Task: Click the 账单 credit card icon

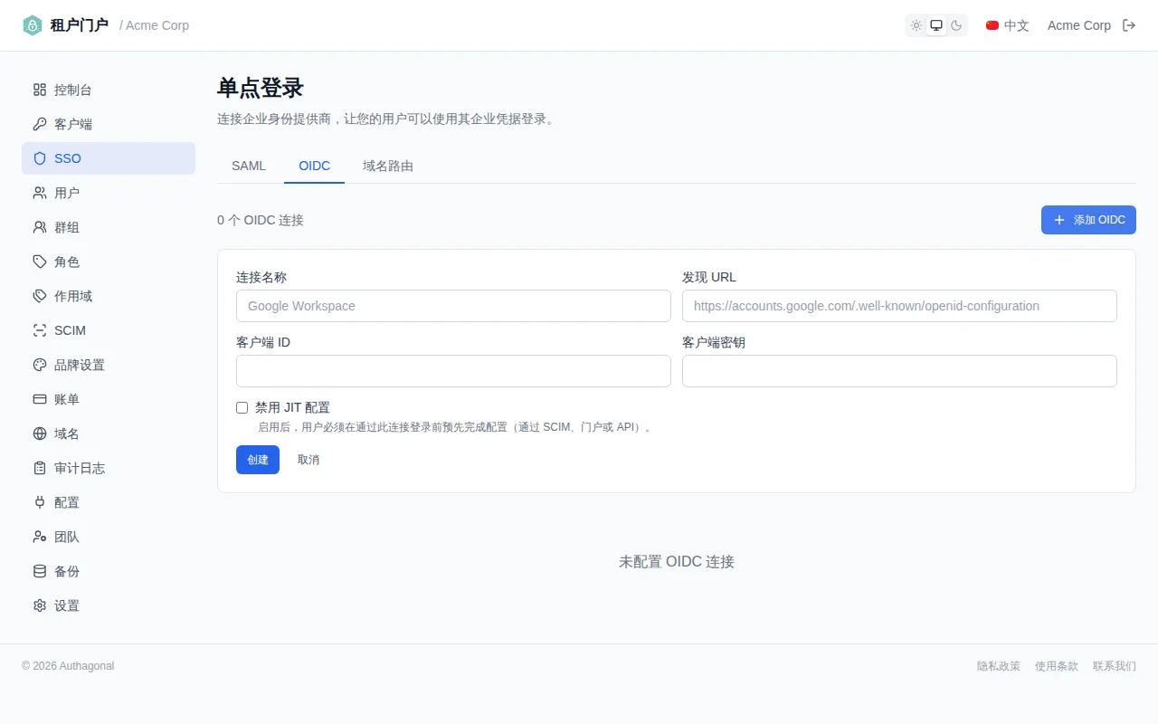Action: (x=40, y=399)
